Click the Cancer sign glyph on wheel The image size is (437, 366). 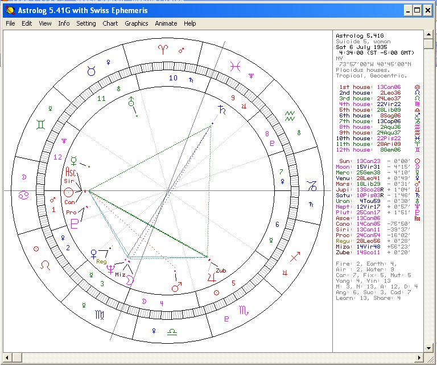tap(23, 195)
